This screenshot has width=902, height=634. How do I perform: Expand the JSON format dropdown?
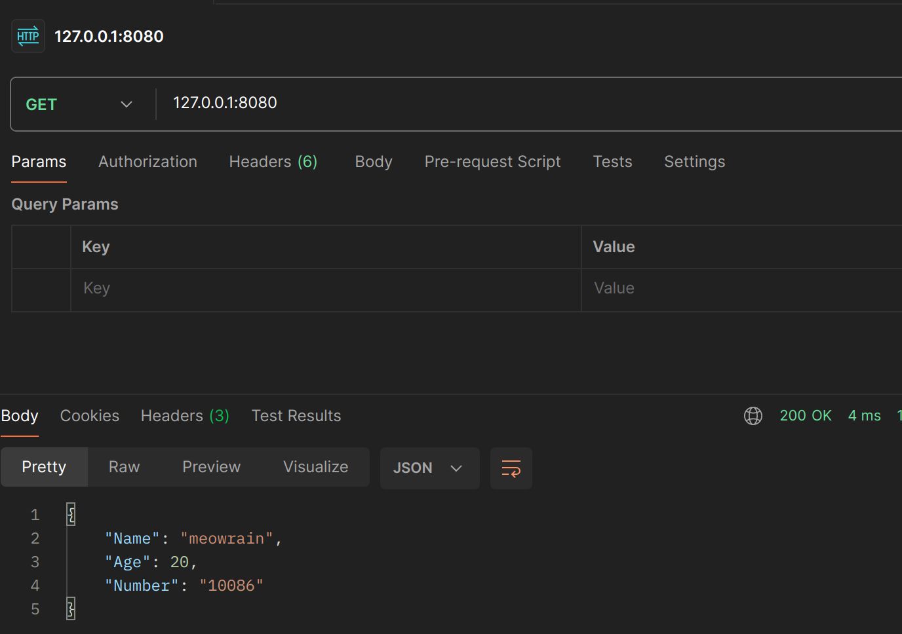point(429,468)
